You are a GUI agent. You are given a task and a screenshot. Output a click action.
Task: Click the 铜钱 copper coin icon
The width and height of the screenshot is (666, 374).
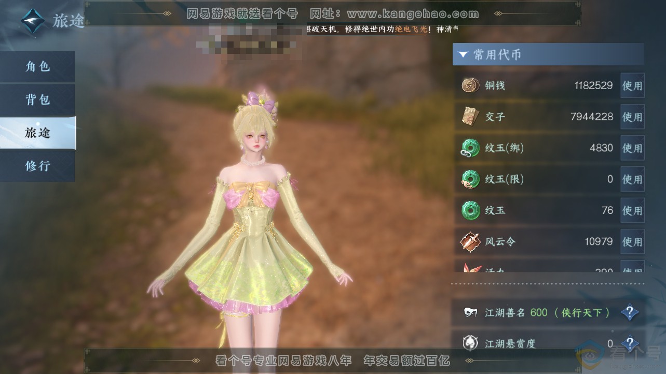470,85
